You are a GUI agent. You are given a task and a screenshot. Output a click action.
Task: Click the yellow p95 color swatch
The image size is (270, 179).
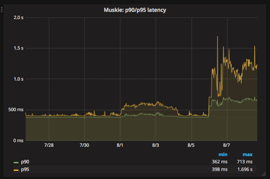click(x=16, y=170)
